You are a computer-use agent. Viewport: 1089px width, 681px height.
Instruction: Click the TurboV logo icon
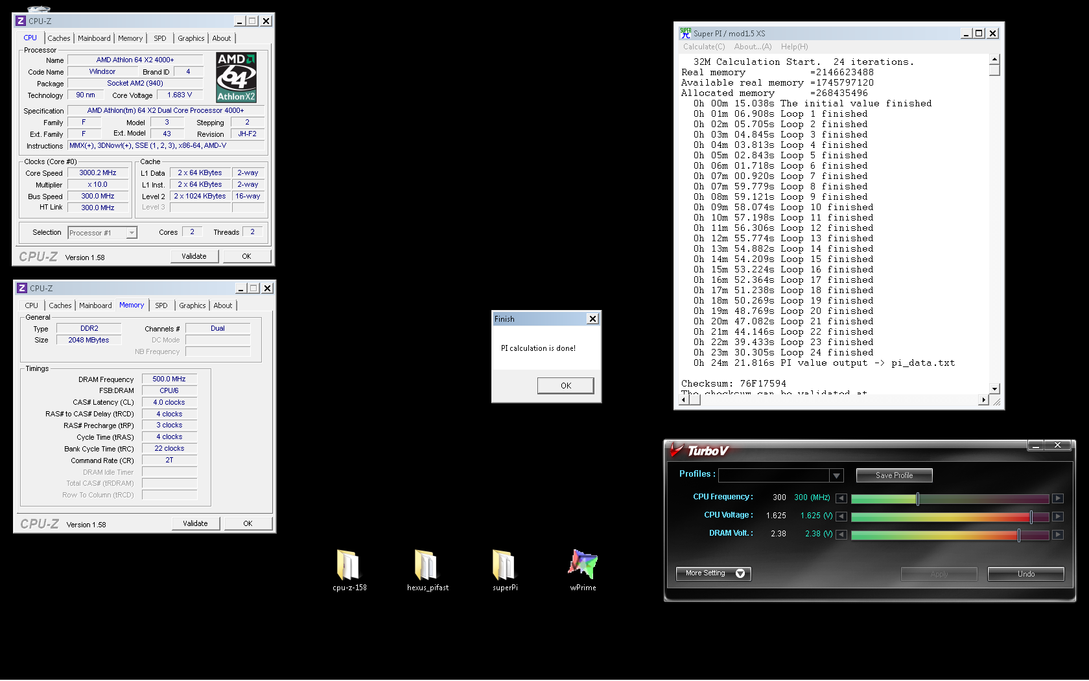(x=677, y=449)
